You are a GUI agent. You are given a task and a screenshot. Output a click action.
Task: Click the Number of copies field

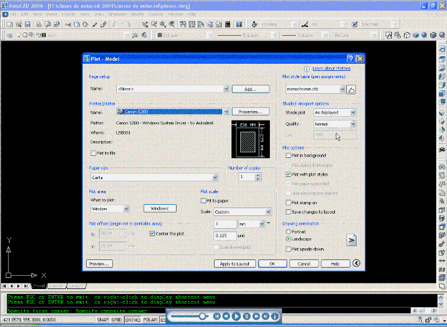click(246, 177)
